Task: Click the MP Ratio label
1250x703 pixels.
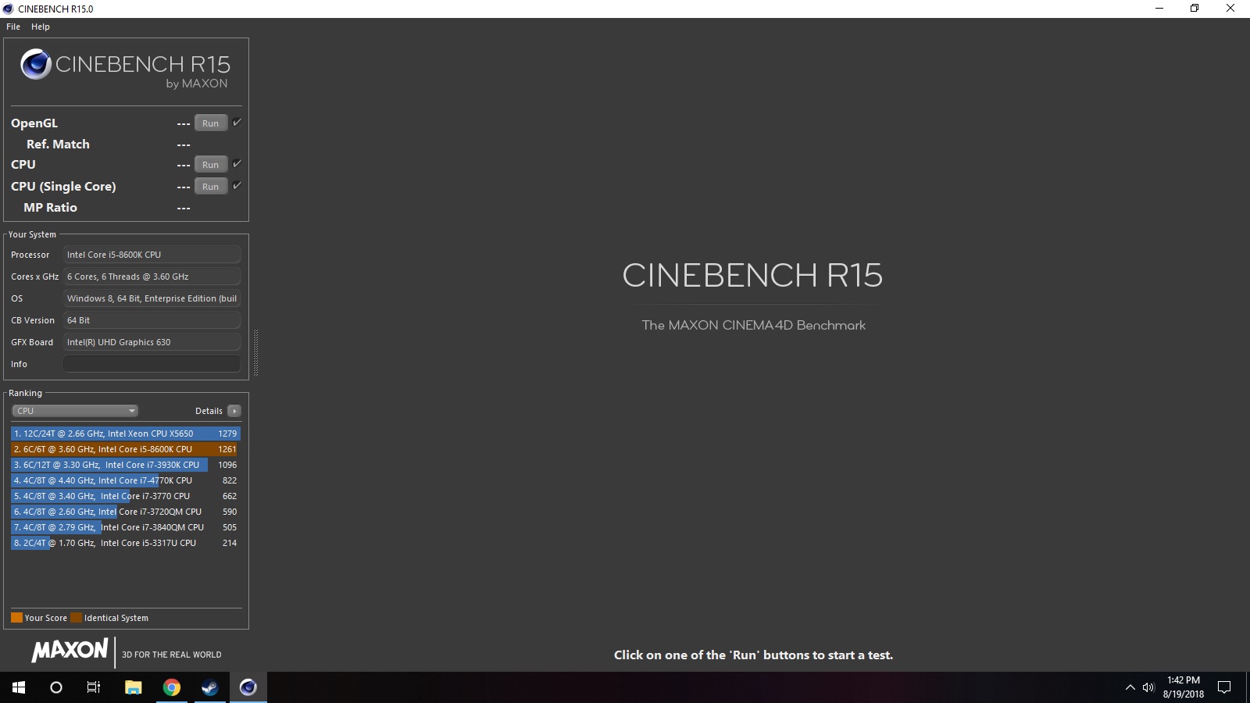Action: (x=50, y=208)
